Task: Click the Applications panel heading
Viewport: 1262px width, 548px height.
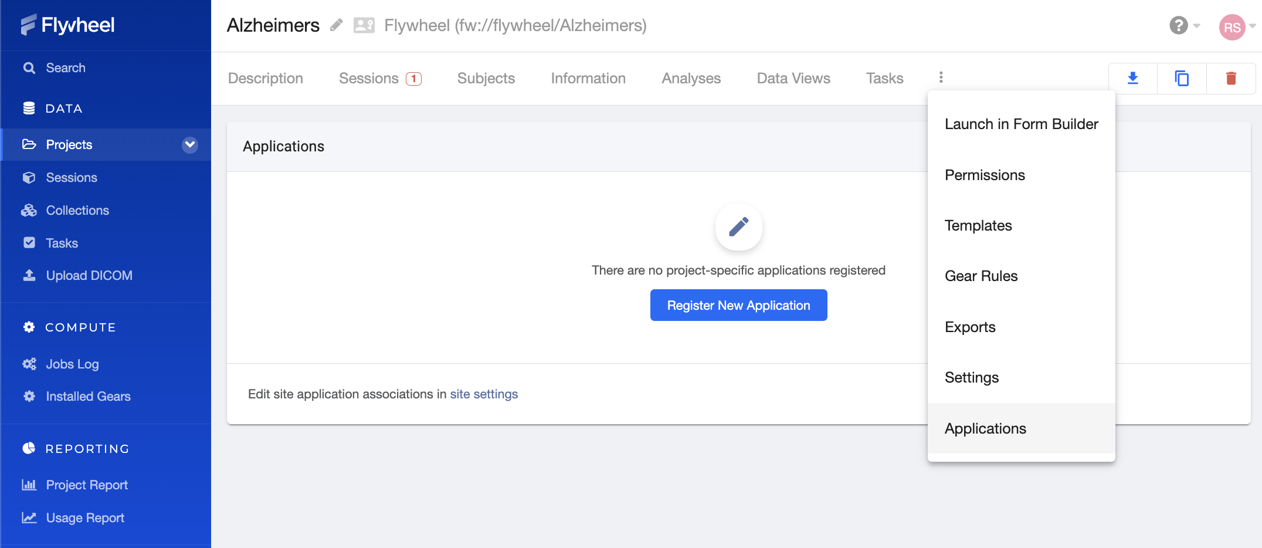Action: tap(284, 146)
